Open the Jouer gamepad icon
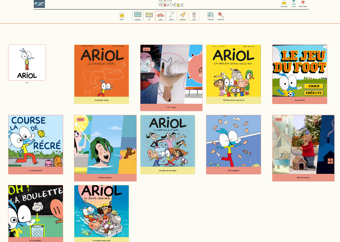Viewport: 340px width, 242px height. [160, 15]
